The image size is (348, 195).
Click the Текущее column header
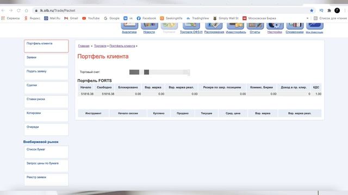point(207,113)
